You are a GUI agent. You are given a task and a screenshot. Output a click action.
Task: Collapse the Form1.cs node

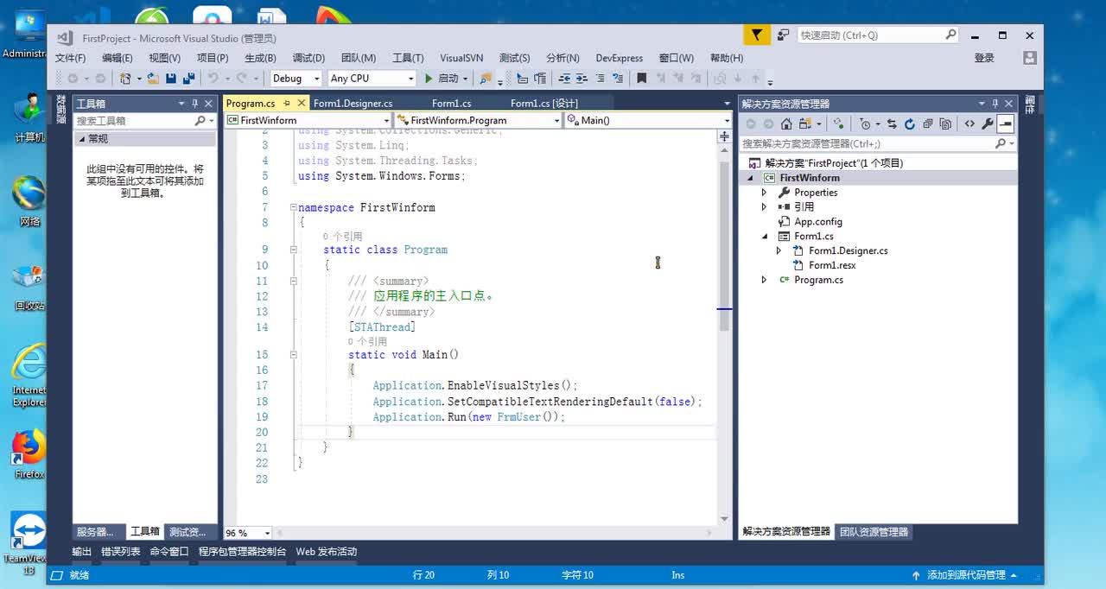click(x=764, y=237)
